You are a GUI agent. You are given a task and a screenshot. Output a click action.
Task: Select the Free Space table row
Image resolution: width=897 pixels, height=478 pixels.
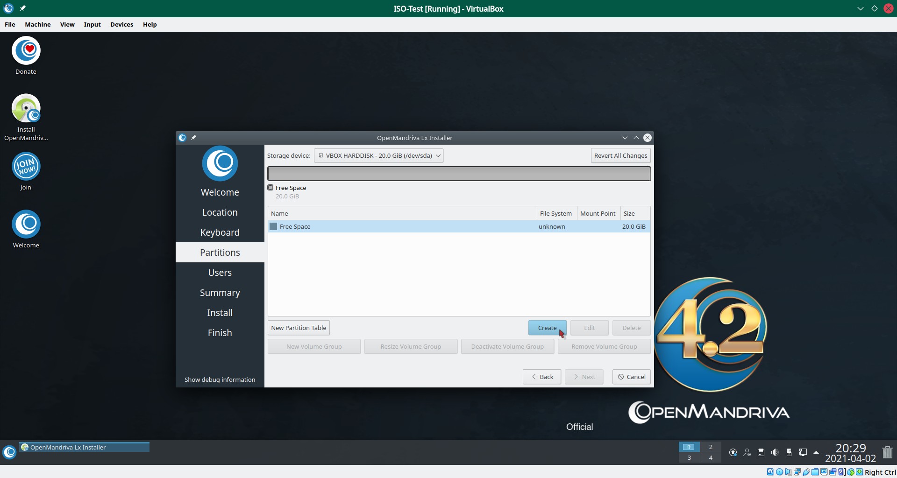click(x=459, y=226)
